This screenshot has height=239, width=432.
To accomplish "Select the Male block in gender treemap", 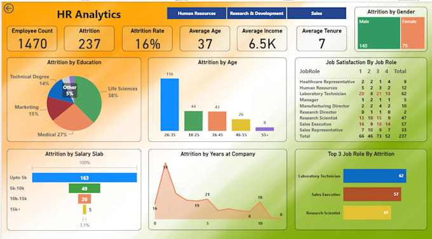I will pyautogui.click(x=379, y=33).
